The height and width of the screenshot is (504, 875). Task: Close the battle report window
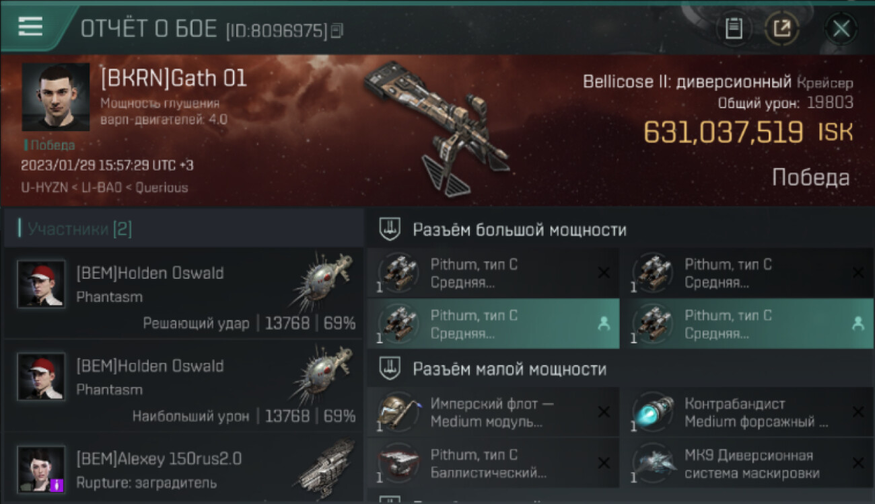pyautogui.click(x=841, y=29)
